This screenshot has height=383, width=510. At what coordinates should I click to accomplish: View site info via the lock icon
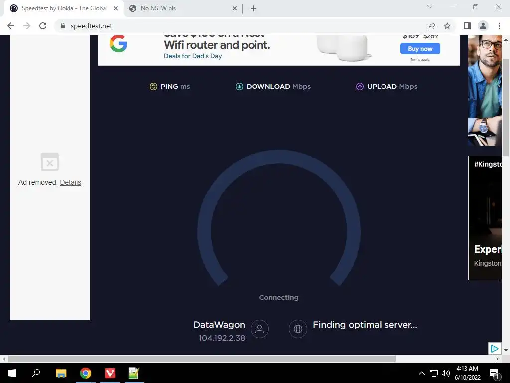tap(63, 26)
